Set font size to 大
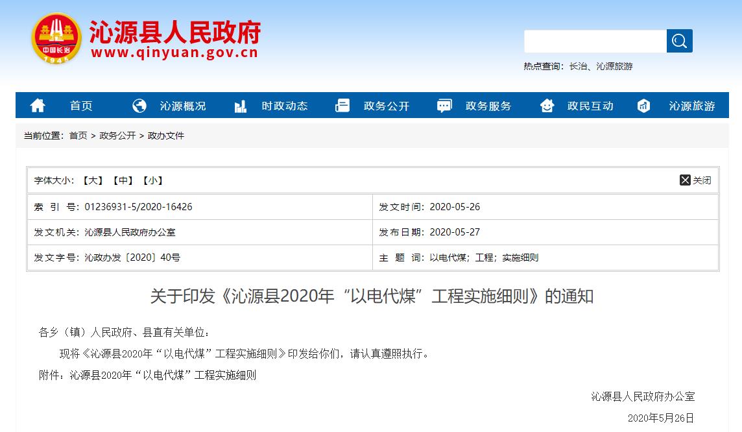This screenshot has width=742, height=432. (x=93, y=181)
